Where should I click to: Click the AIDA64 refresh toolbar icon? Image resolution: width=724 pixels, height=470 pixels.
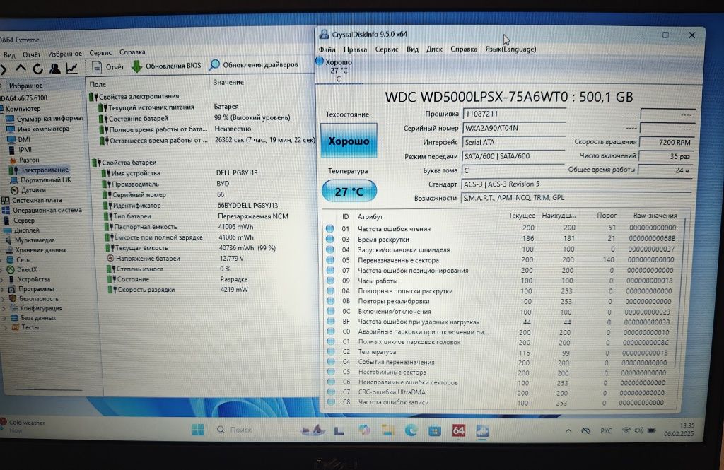[38, 69]
